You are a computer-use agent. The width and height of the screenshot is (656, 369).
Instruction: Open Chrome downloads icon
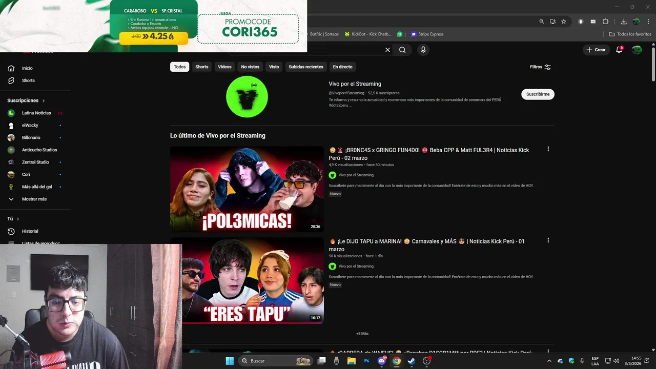coord(624,22)
